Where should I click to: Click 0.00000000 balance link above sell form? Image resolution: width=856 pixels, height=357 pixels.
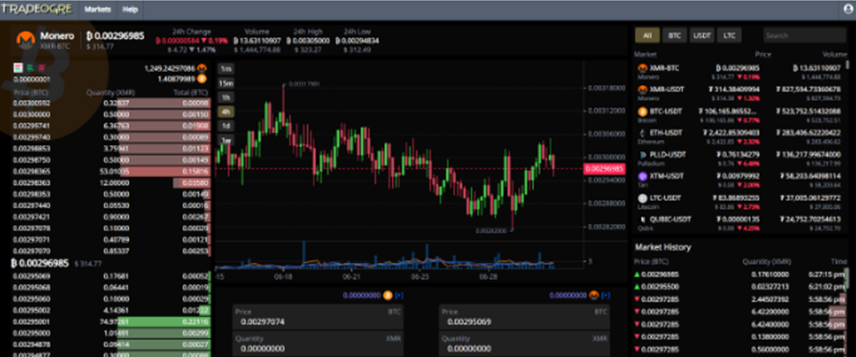pos(567,295)
